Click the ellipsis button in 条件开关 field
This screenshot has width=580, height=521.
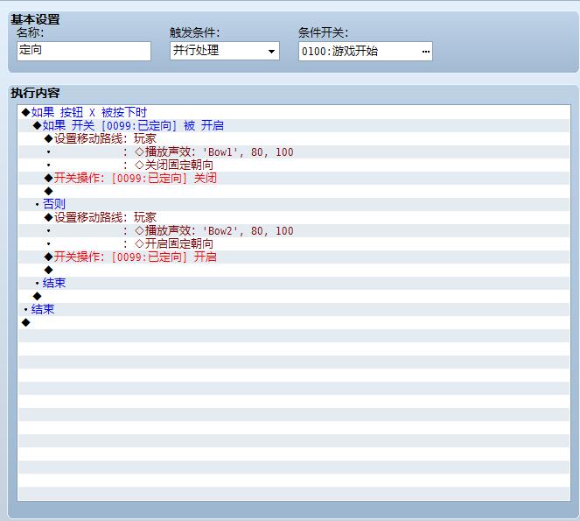pyautogui.click(x=426, y=52)
